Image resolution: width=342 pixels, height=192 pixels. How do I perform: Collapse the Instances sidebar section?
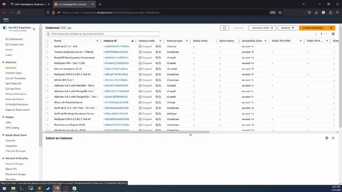click(3, 62)
